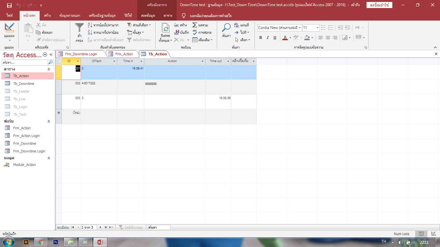Go to next record navigation button
The width and height of the screenshot is (440, 247).
pyautogui.click(x=100, y=227)
